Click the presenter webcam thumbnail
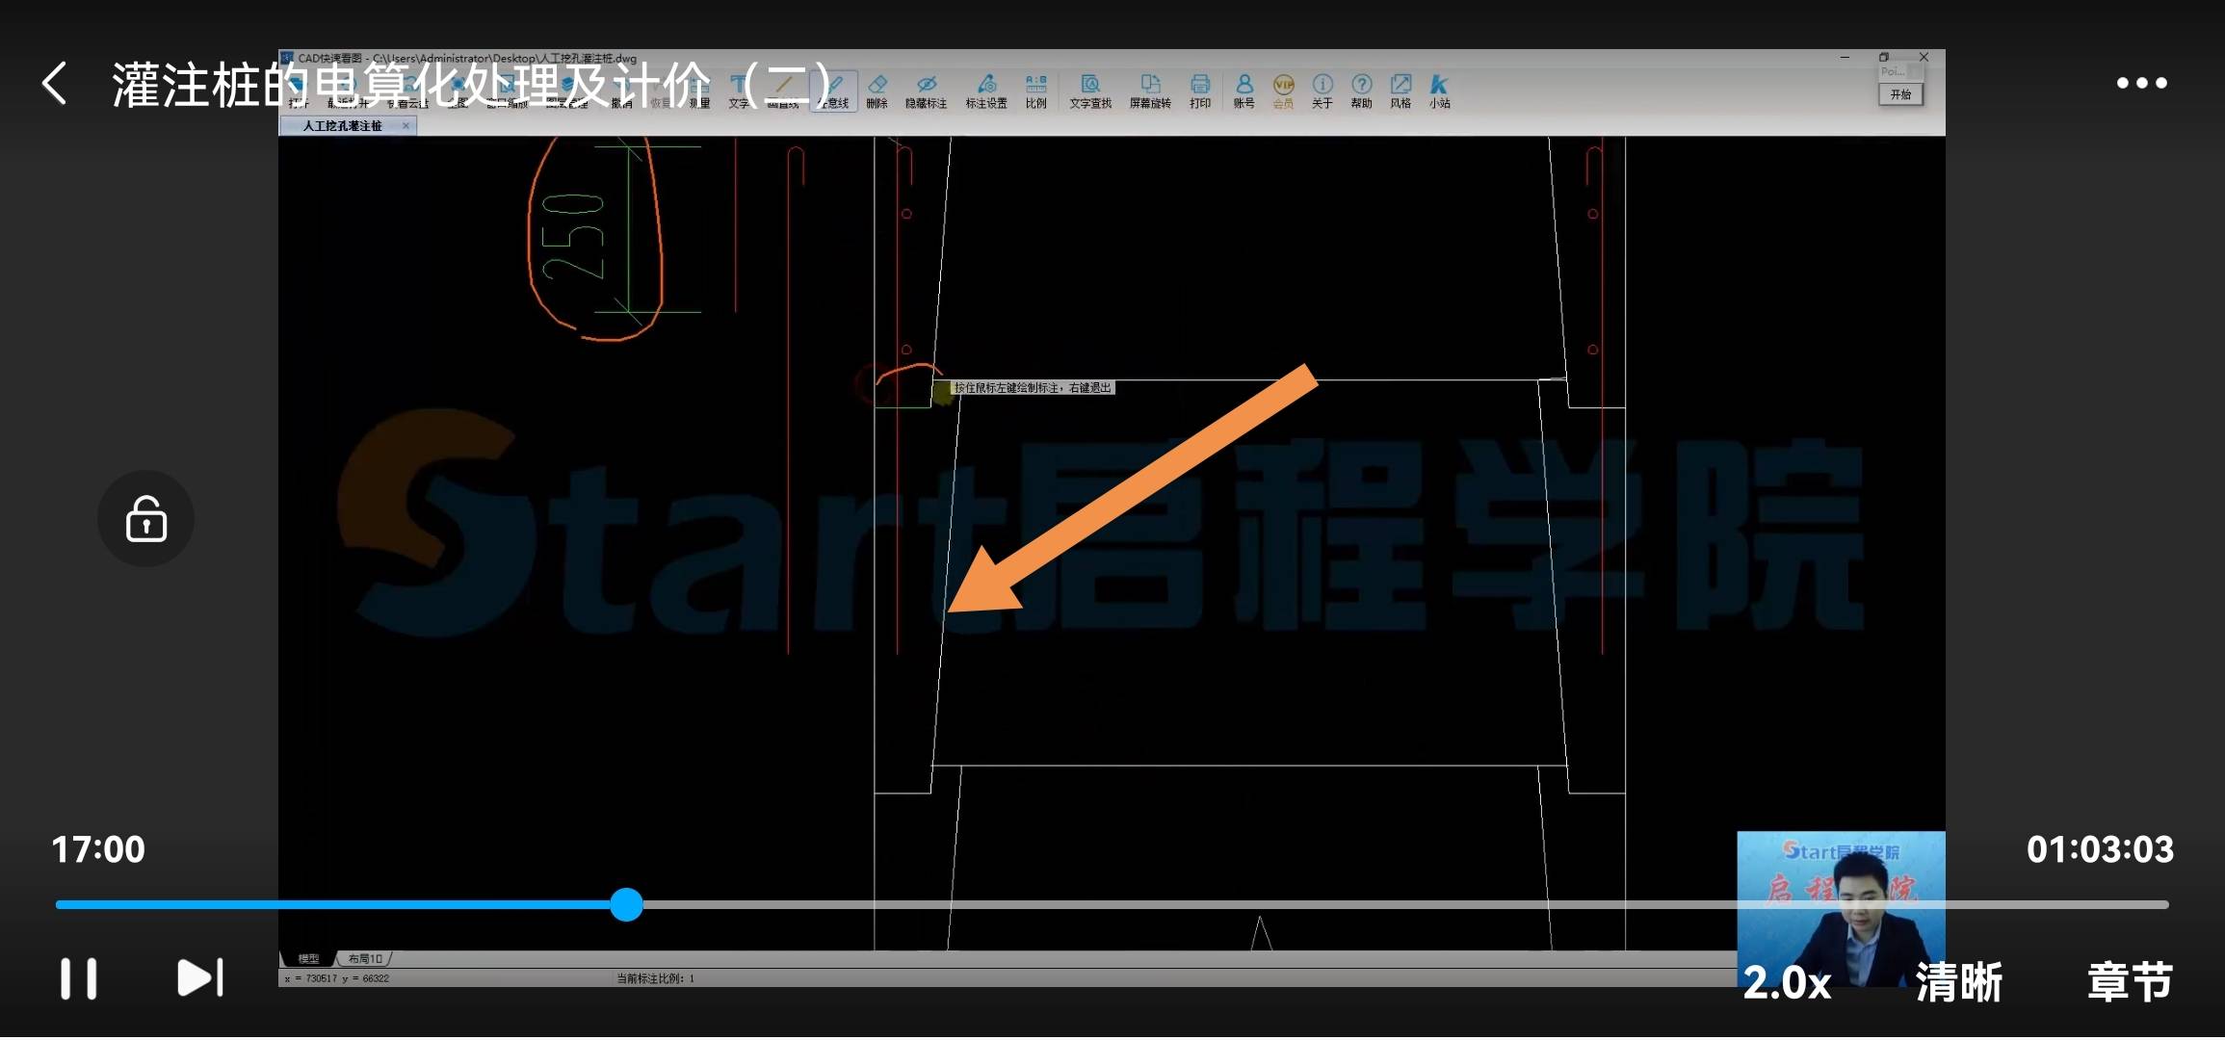 [x=1841, y=910]
